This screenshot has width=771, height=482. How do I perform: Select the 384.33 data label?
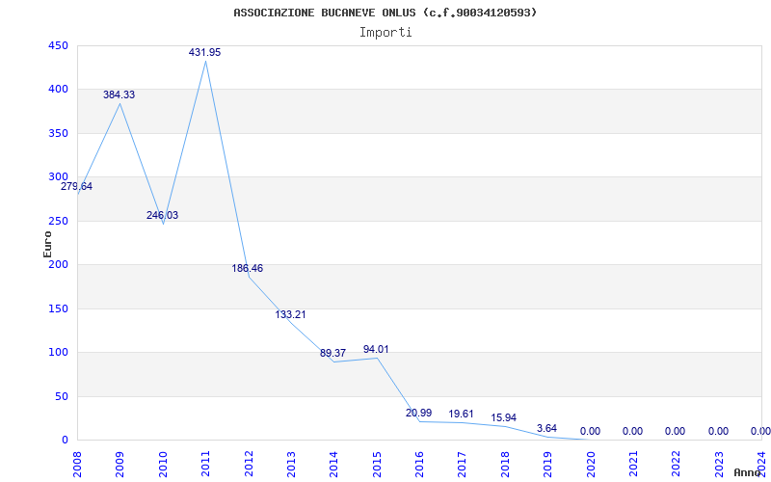click(x=119, y=94)
